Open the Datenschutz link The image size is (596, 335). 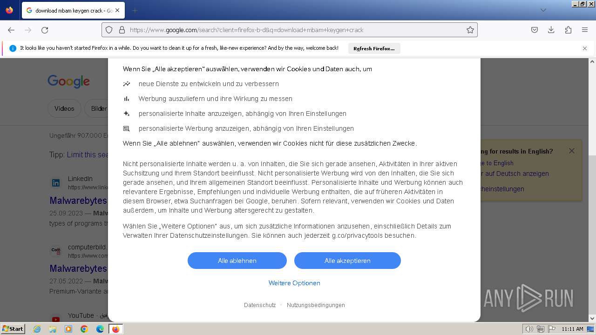coord(260,305)
